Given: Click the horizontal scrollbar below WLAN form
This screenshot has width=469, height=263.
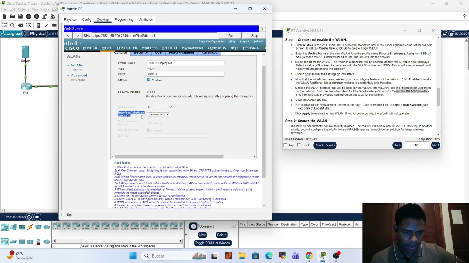Looking at the screenshot, I should [x=184, y=157].
